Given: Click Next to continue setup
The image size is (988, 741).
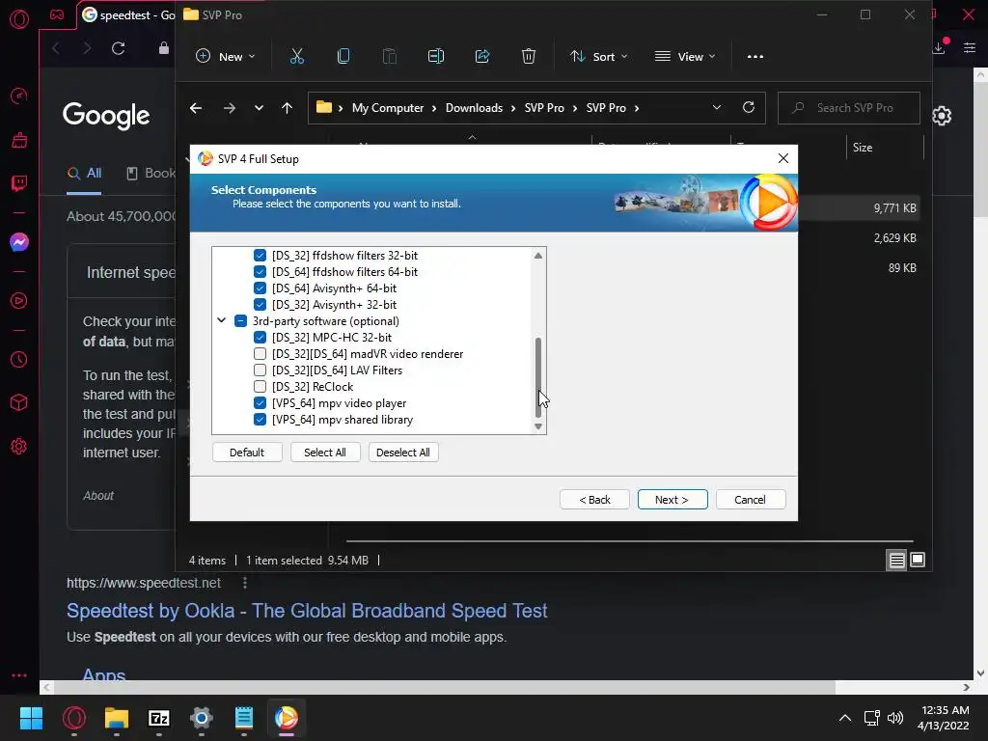Looking at the screenshot, I should click(672, 500).
